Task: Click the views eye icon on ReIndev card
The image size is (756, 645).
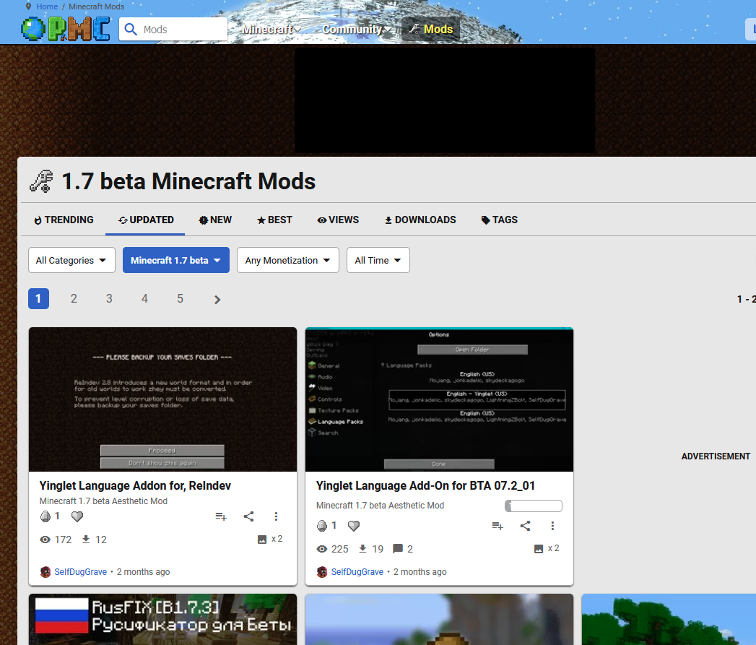Action: pos(45,540)
